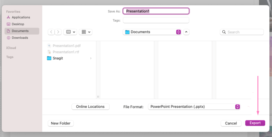Image resolution: width=272 pixels, height=137 pixels.
Task: Go forward with the right chevron
Action: pyautogui.click(x=58, y=32)
